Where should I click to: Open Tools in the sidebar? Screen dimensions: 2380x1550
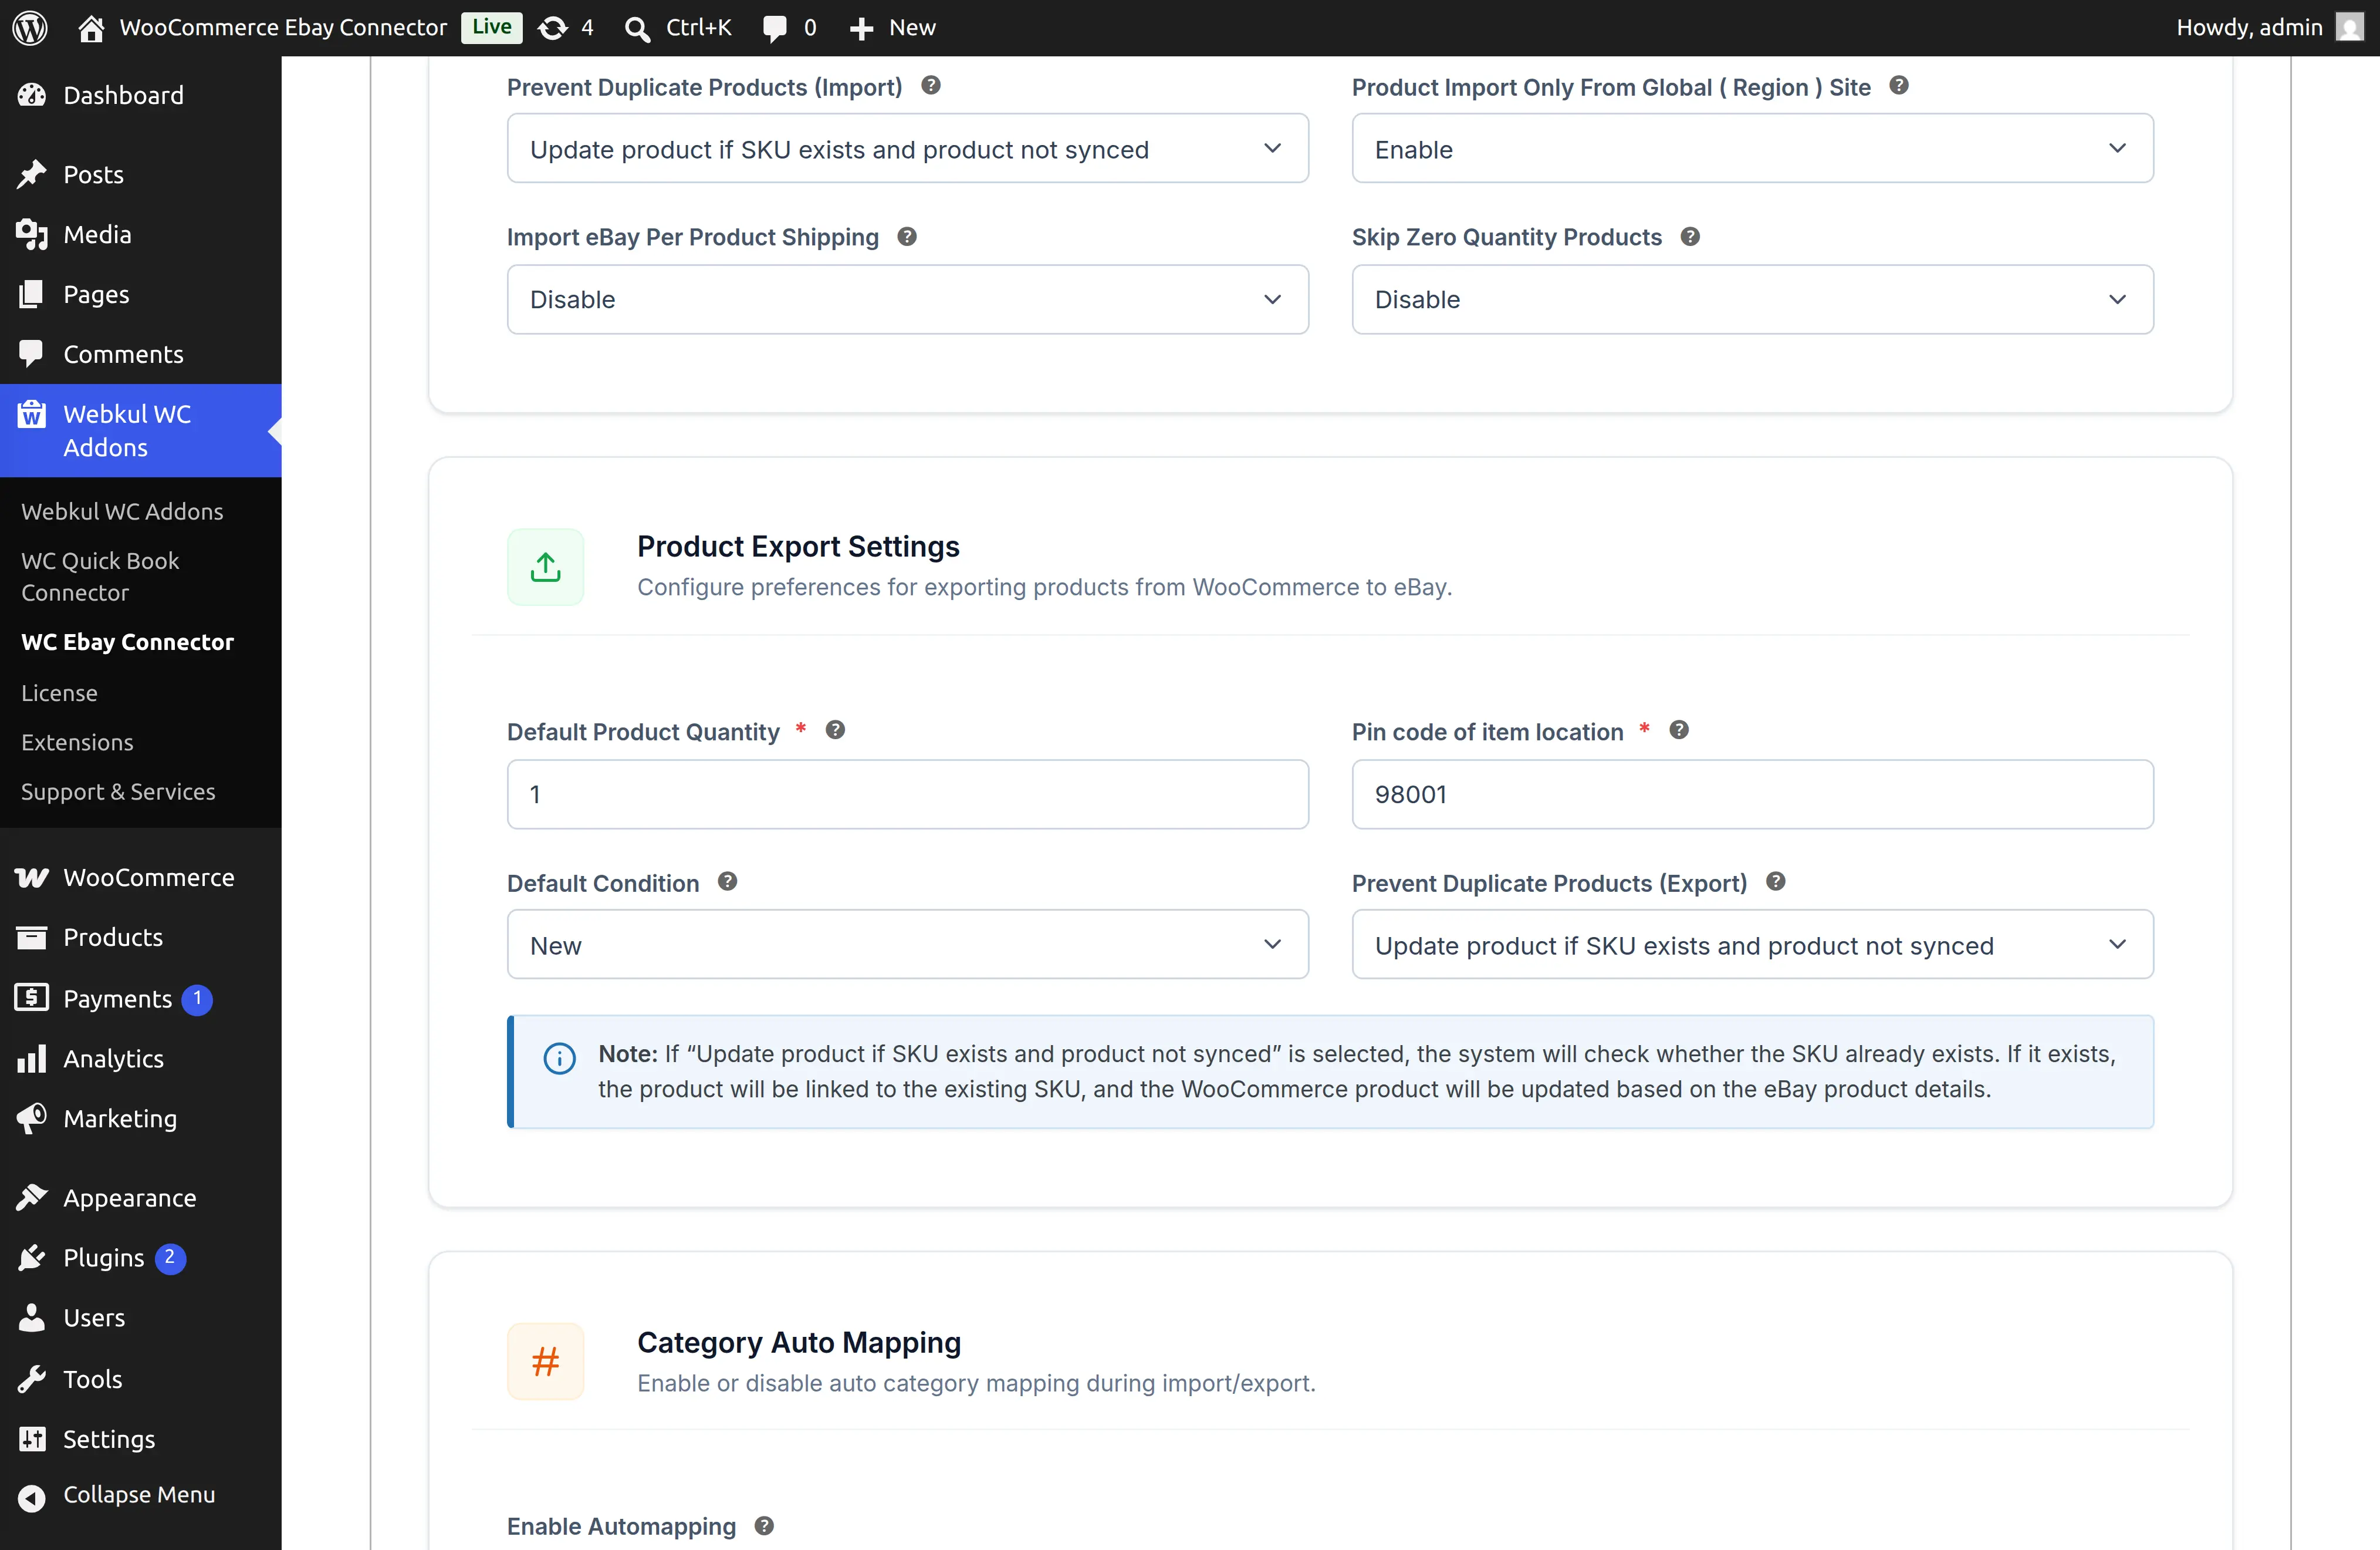[140, 1379]
